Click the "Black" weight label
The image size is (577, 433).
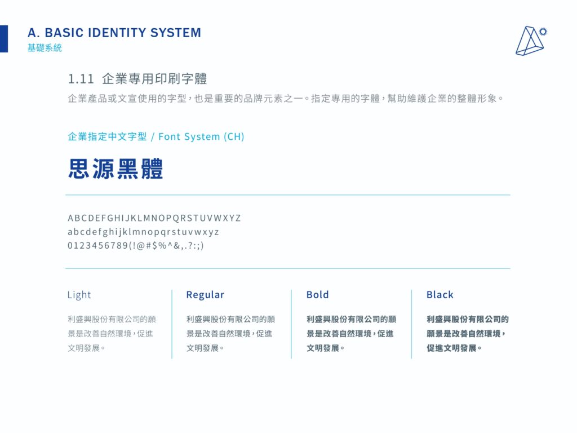[440, 295]
